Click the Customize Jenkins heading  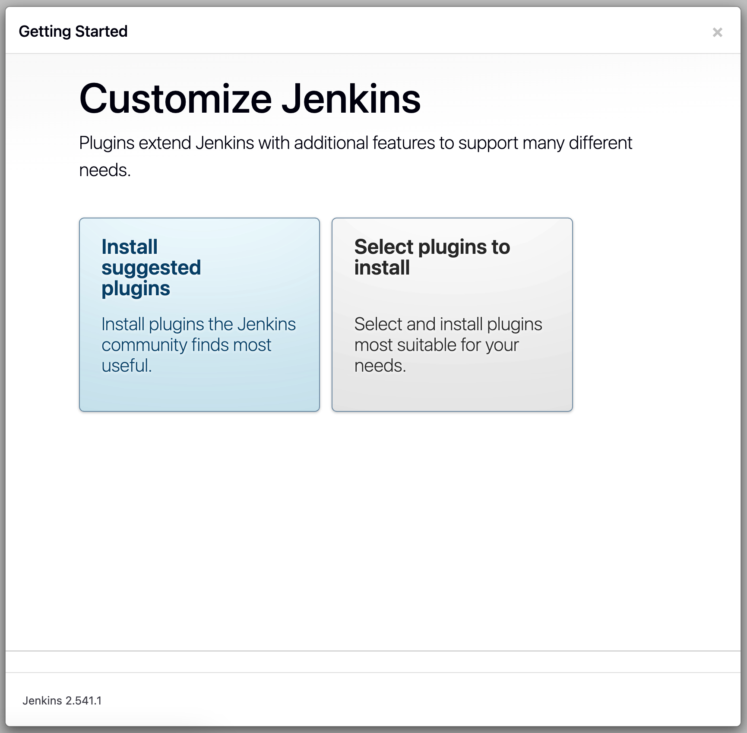coord(249,99)
